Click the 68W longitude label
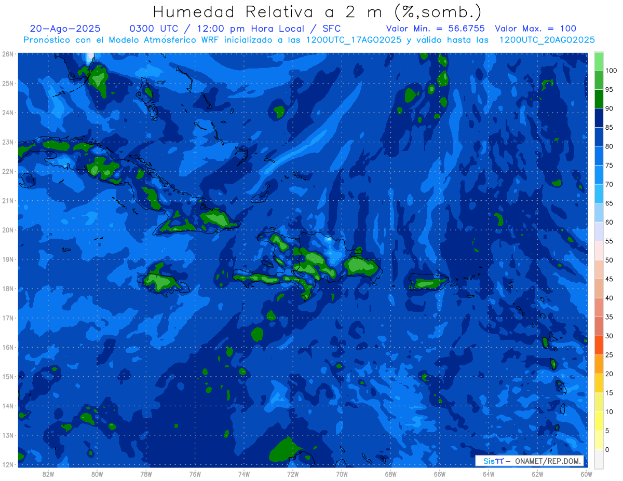The image size is (623, 481). pyautogui.click(x=390, y=474)
